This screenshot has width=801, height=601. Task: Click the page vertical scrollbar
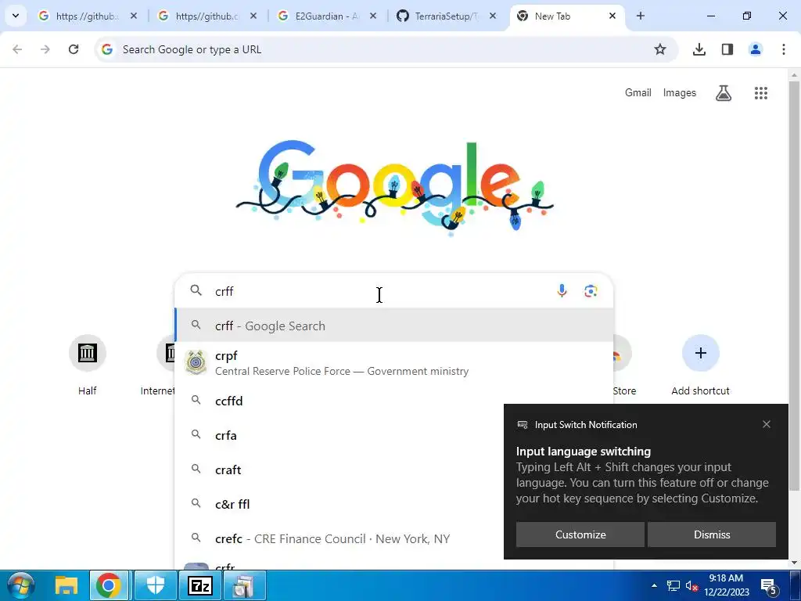click(x=795, y=286)
